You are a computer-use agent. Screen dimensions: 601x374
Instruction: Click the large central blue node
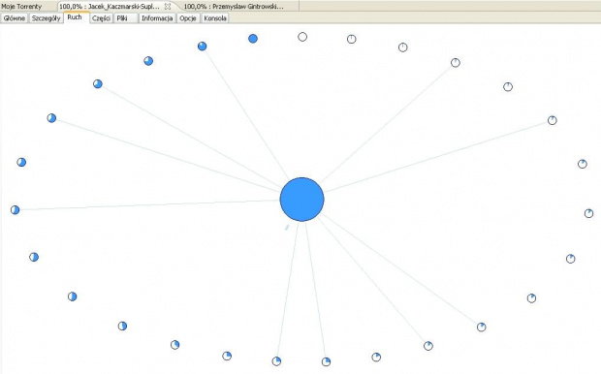(x=302, y=200)
